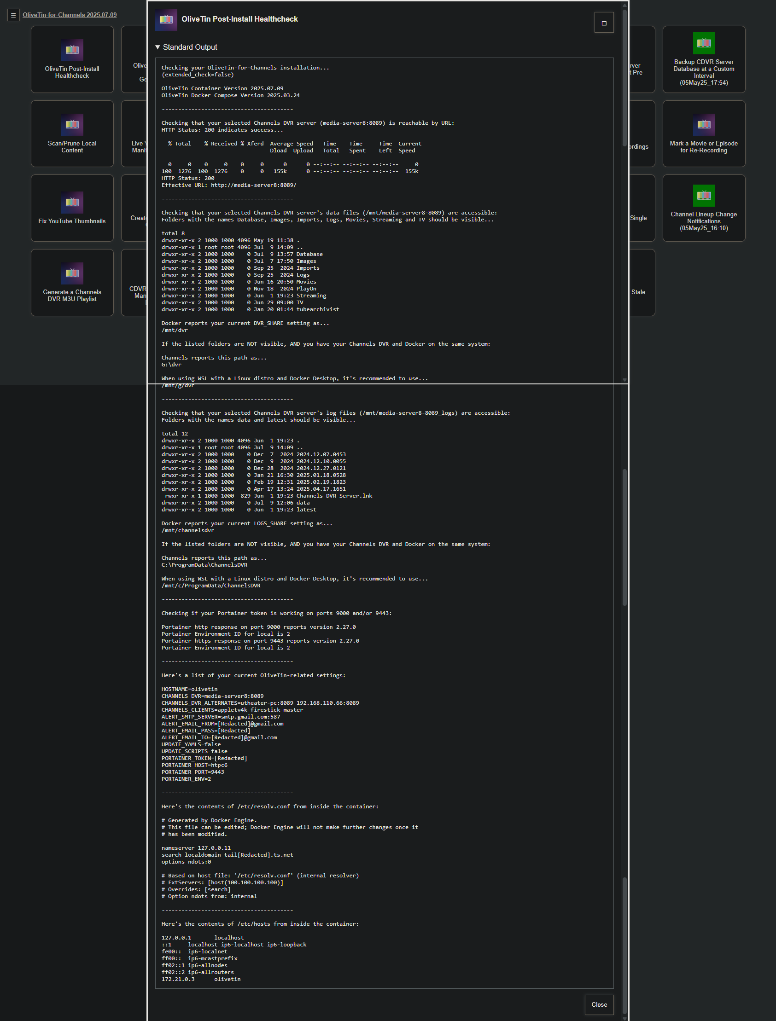Screen dimensions: 776x1021
Task: Open the green Channel Lineup Change Notifications tile
Action: pos(704,208)
